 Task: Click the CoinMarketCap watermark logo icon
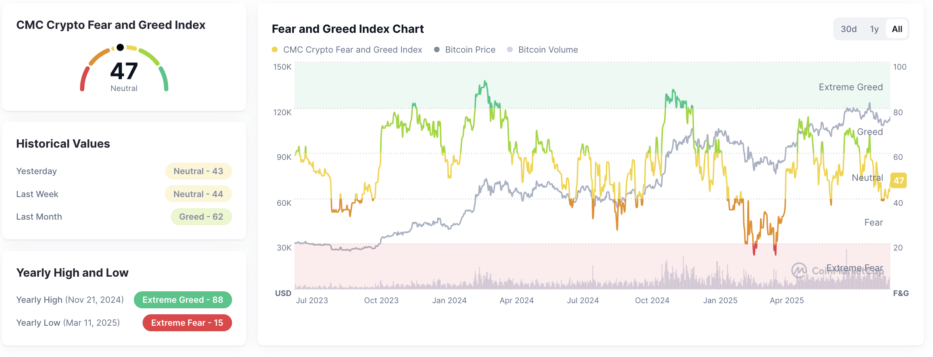[x=799, y=270]
